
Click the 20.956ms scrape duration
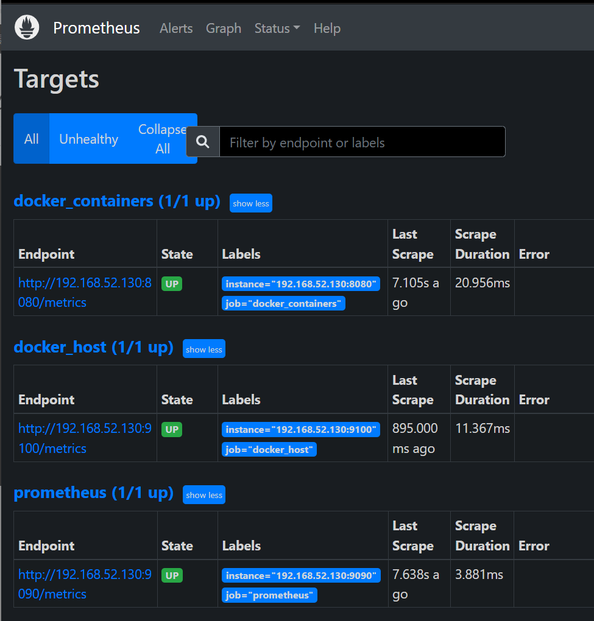(x=483, y=282)
